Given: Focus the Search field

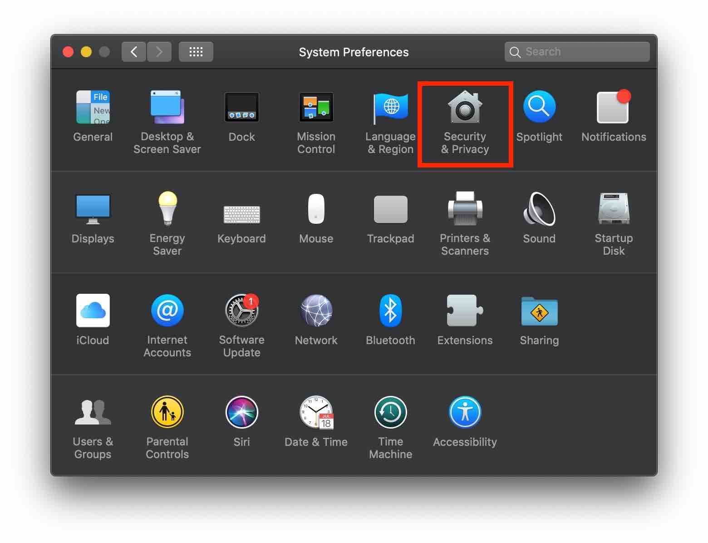Looking at the screenshot, I should tap(577, 52).
